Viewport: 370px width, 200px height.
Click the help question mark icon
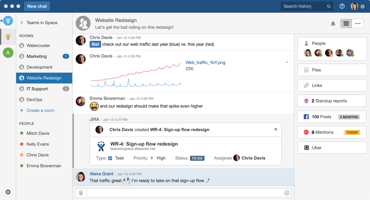342,6
